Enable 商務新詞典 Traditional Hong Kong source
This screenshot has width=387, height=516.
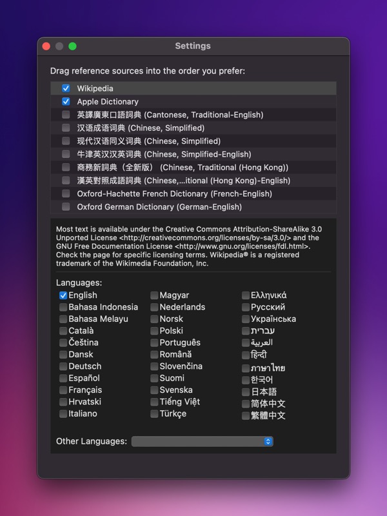[x=66, y=167]
